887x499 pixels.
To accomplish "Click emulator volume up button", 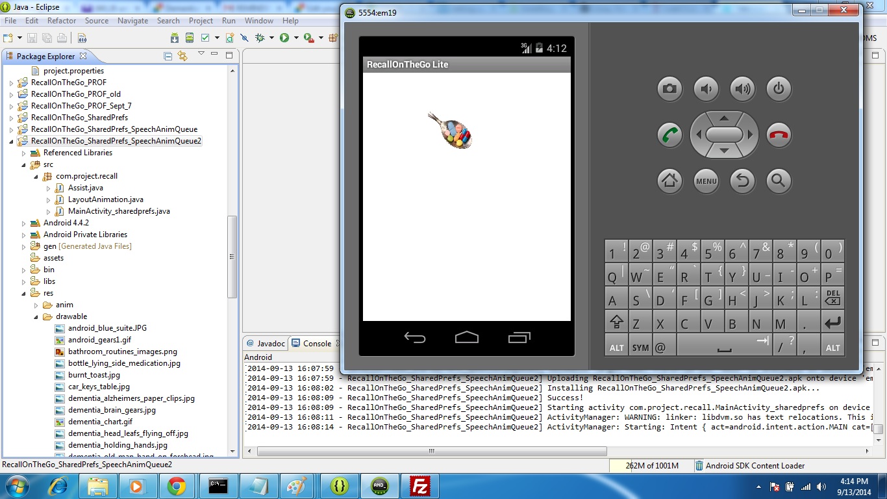I will tap(742, 89).
